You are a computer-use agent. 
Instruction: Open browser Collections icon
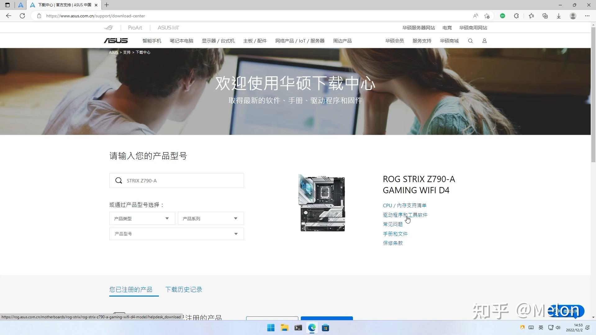point(545,16)
